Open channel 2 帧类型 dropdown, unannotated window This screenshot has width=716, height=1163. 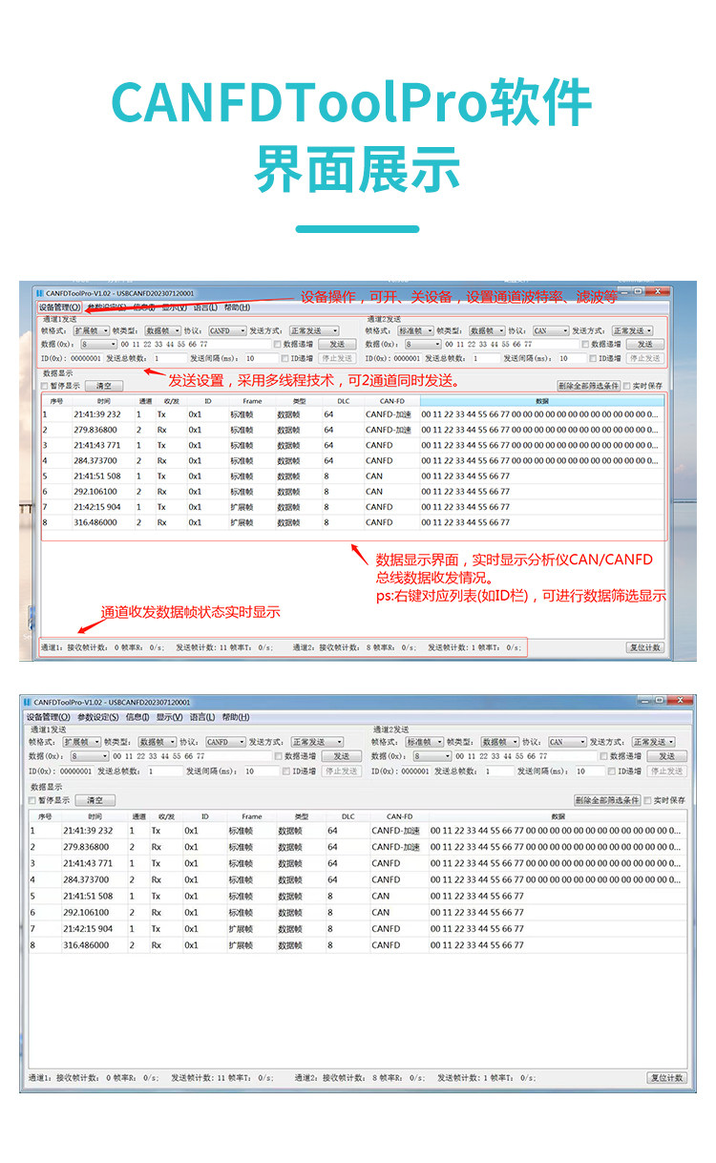(500, 742)
